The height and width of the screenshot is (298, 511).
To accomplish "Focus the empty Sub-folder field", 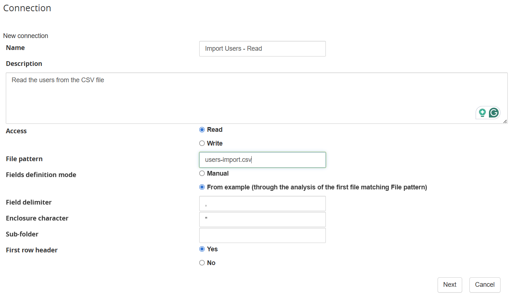I will point(262,235).
